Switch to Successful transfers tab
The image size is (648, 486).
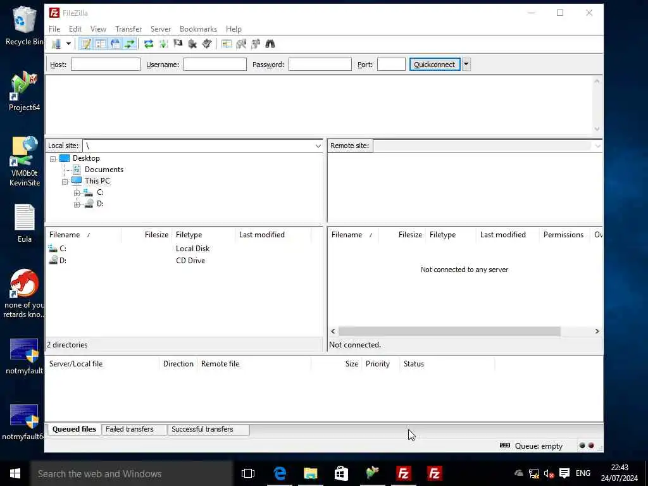pos(202,430)
